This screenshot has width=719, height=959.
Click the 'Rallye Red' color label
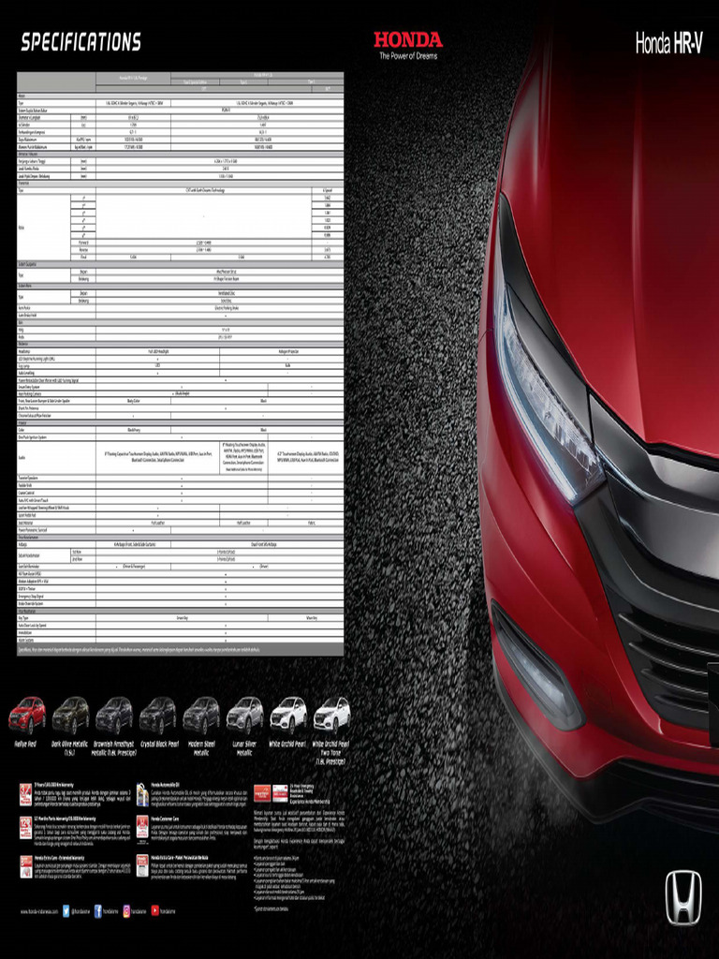[25, 745]
